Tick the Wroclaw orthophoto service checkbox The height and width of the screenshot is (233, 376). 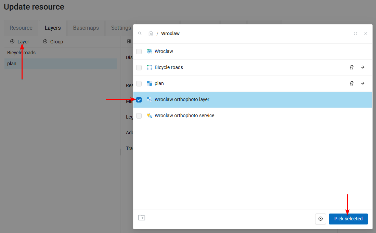tap(139, 116)
